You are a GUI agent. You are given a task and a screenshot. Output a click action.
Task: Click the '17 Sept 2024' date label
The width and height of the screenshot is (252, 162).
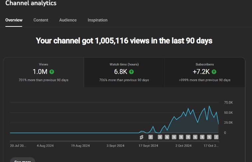click(148, 146)
